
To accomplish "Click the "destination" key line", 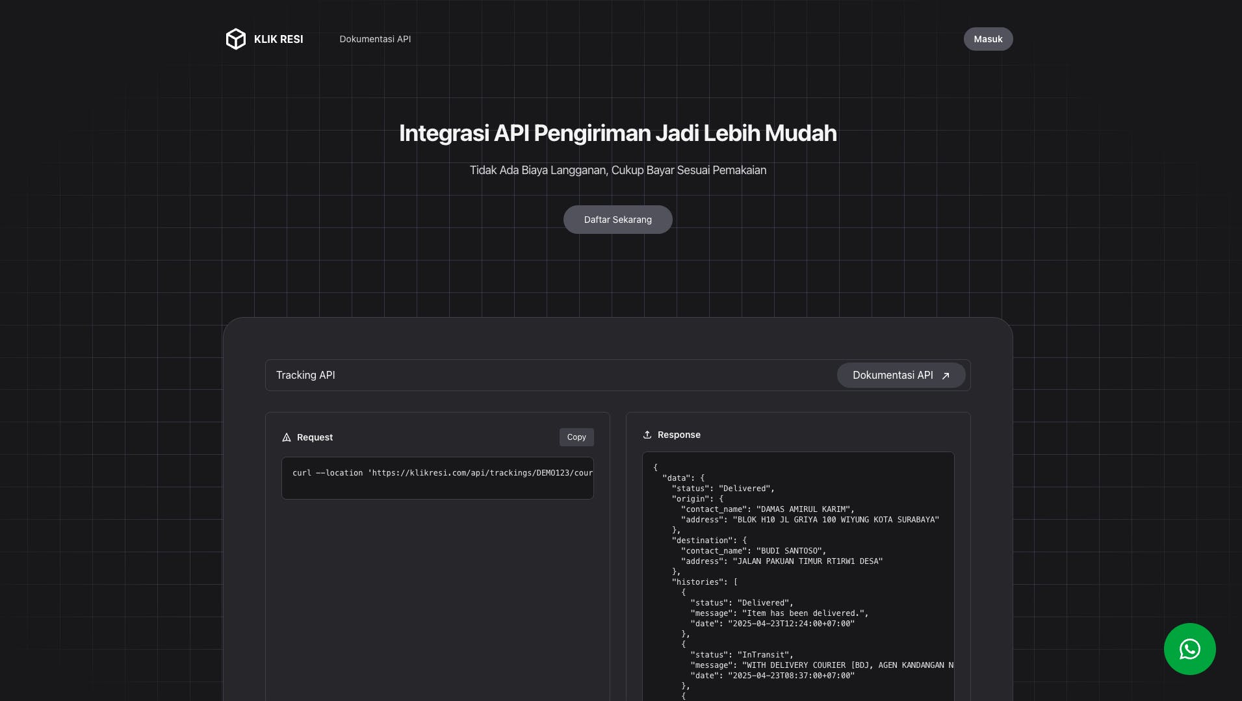I will click(709, 541).
